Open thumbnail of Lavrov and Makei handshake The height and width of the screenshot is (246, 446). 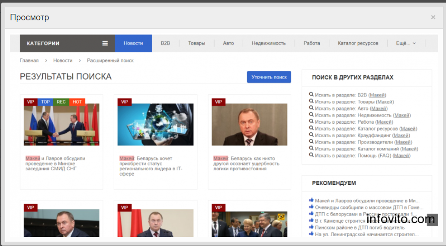pyautogui.click(x=61, y=125)
